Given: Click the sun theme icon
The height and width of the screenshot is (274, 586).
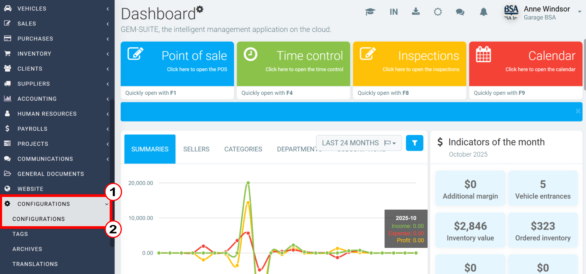Looking at the screenshot, I should tap(438, 12).
